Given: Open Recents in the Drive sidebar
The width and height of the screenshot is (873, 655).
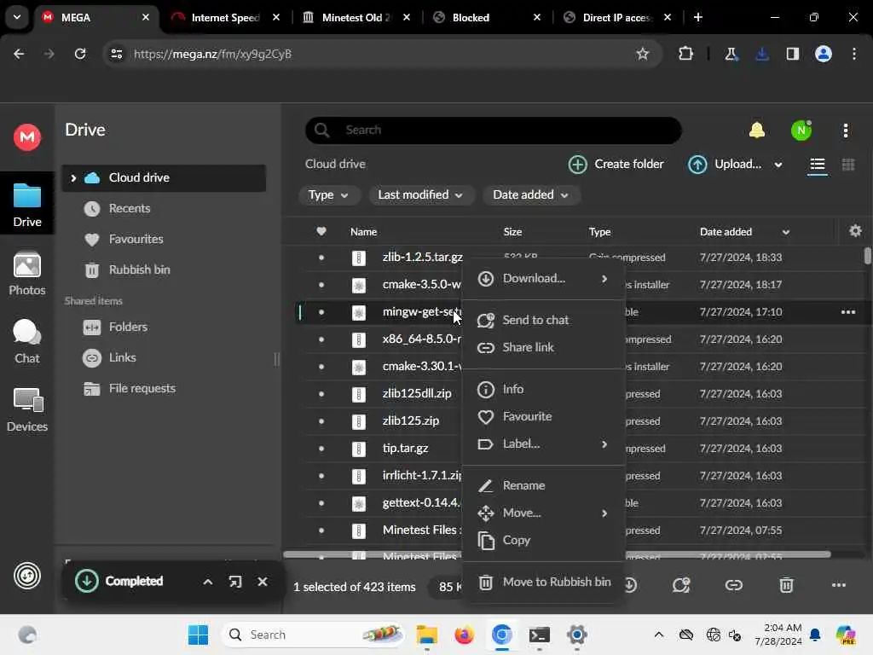Looking at the screenshot, I should coord(164,209).
